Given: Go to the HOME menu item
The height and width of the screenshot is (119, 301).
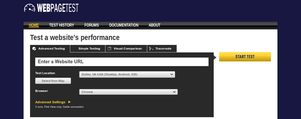Looking at the screenshot, I should coord(34,25).
